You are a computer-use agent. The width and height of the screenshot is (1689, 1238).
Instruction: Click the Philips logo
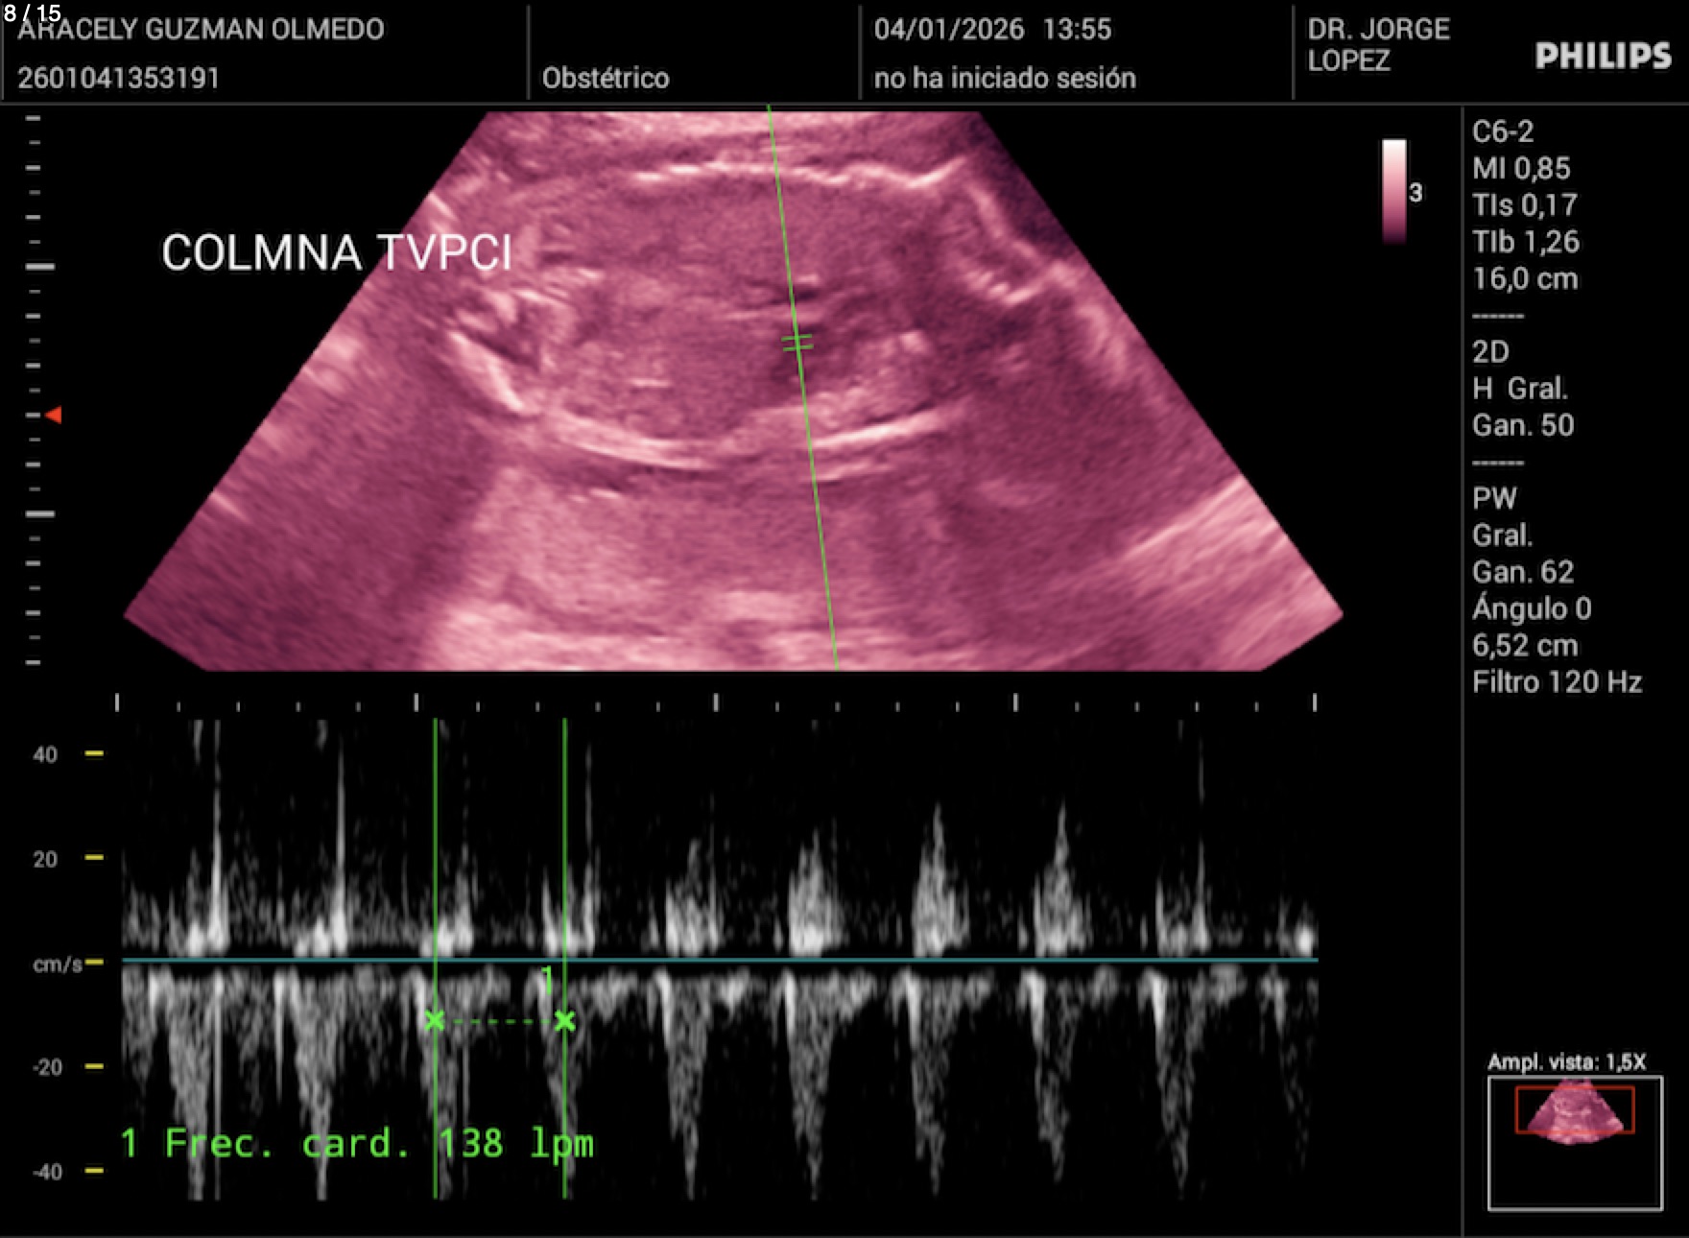point(1603,57)
